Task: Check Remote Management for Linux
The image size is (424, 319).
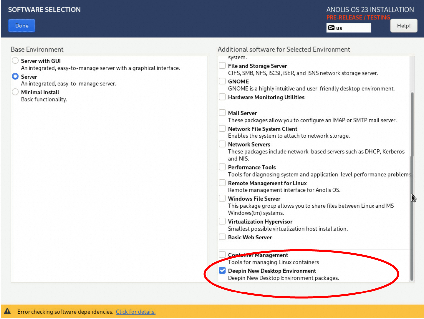Action: pyautogui.click(x=222, y=183)
